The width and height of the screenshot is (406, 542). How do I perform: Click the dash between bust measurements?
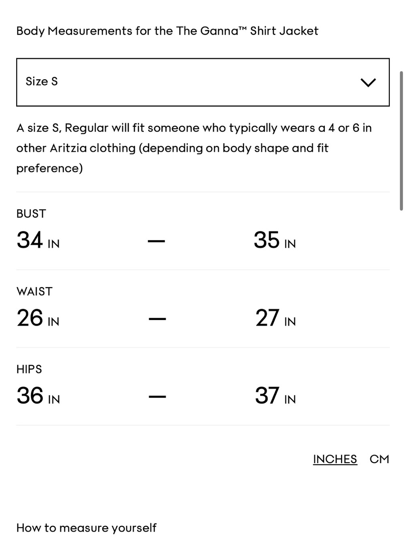[156, 241]
